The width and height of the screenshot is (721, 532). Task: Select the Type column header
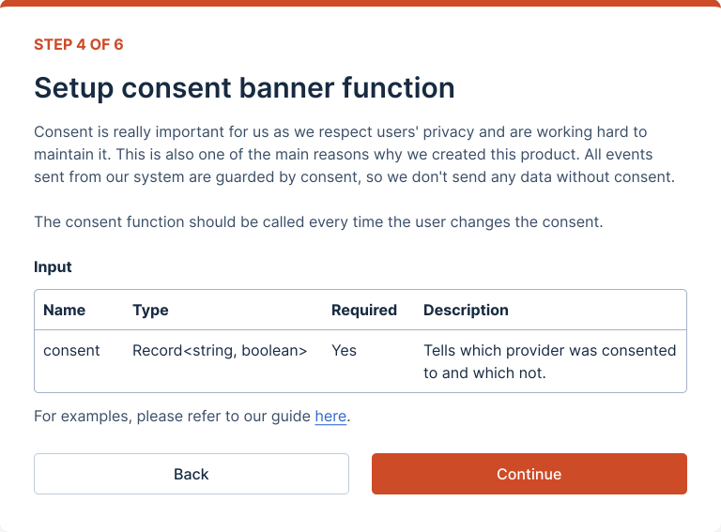[150, 310]
